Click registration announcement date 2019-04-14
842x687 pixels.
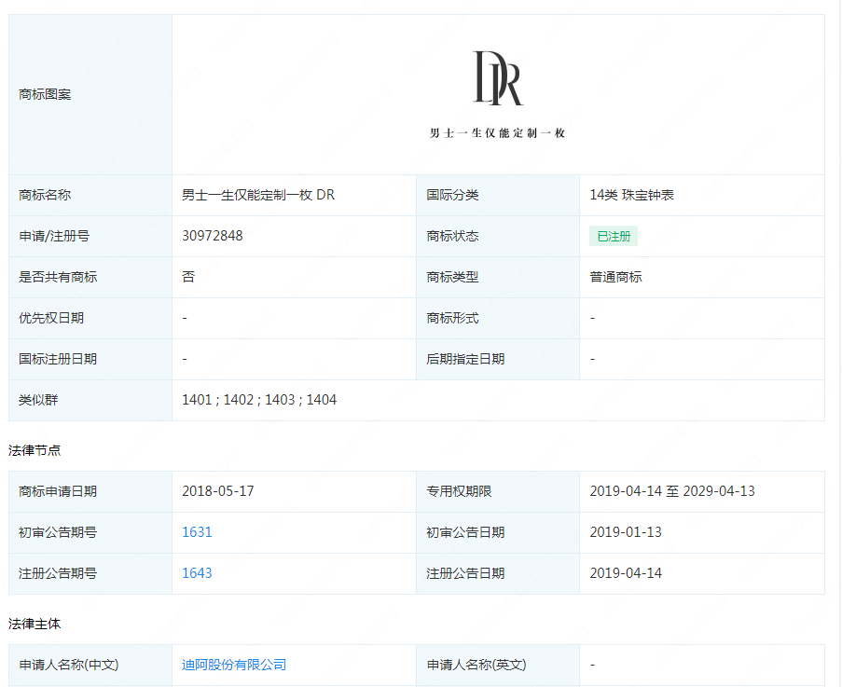pos(626,573)
